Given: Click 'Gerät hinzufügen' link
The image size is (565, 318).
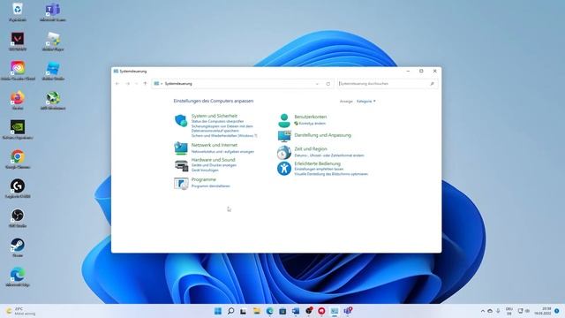Looking at the screenshot, I should pos(205,170).
